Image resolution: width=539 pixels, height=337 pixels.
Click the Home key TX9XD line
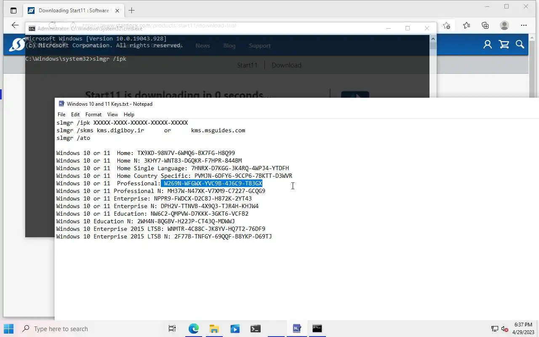[x=146, y=153]
